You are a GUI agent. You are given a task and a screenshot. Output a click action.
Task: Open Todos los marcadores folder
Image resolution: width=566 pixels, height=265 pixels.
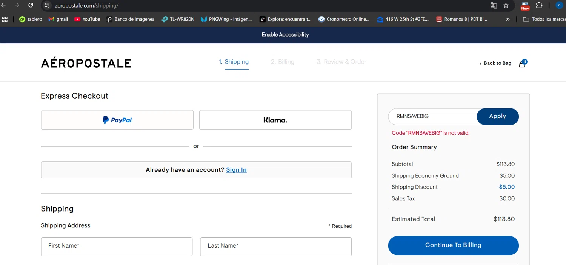[x=544, y=19]
